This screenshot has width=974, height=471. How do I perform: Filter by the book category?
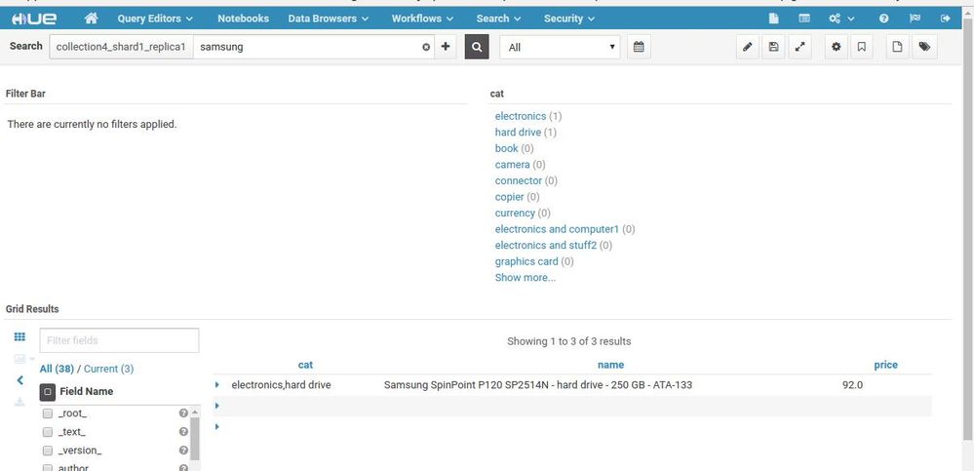click(x=506, y=148)
